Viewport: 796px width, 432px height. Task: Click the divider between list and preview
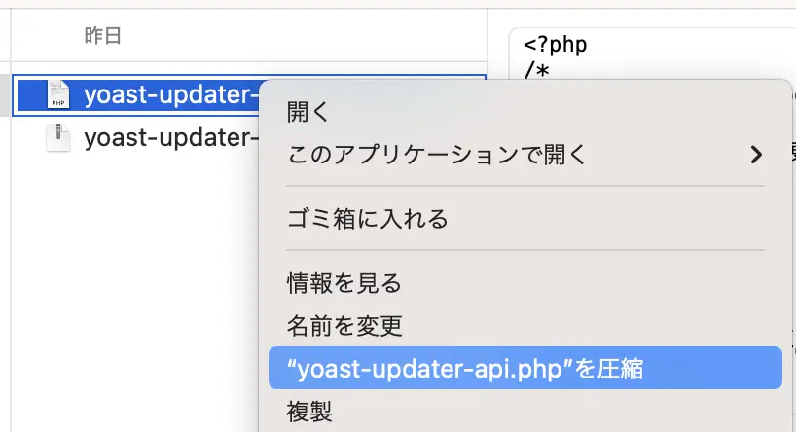point(488,41)
